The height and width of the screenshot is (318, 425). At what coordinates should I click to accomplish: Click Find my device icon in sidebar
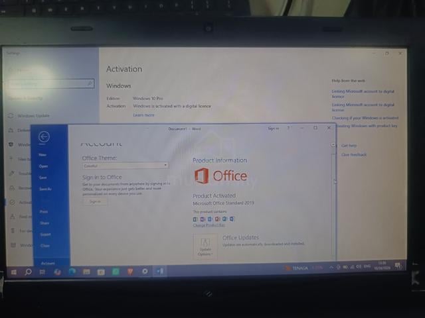(x=13, y=217)
